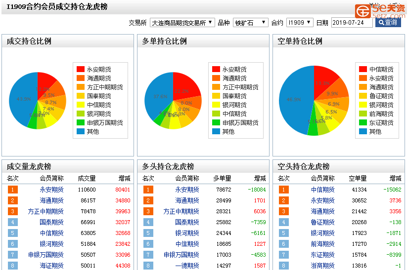Viewport: 408px width, 270px height.
Task: Click the 多单量 value 78672
Action: 224,190
